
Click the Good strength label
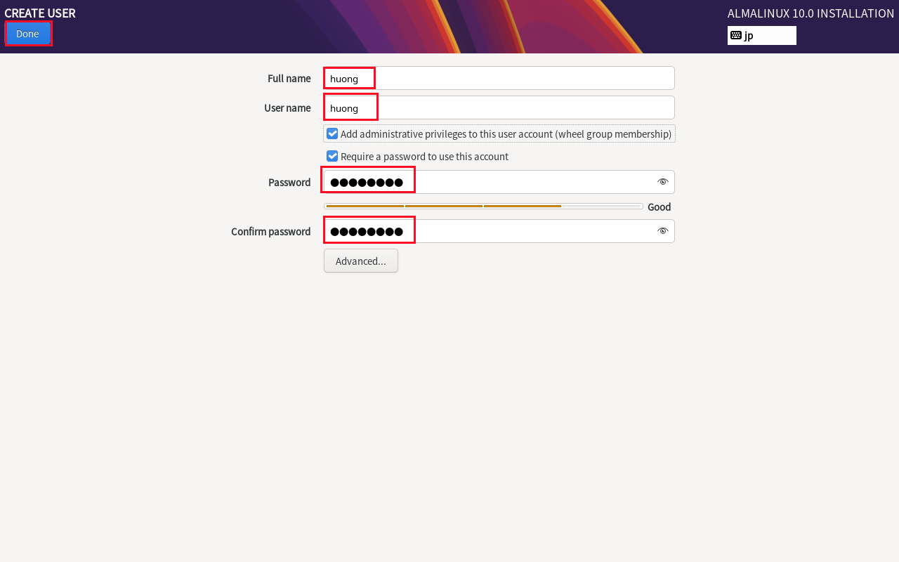(660, 207)
